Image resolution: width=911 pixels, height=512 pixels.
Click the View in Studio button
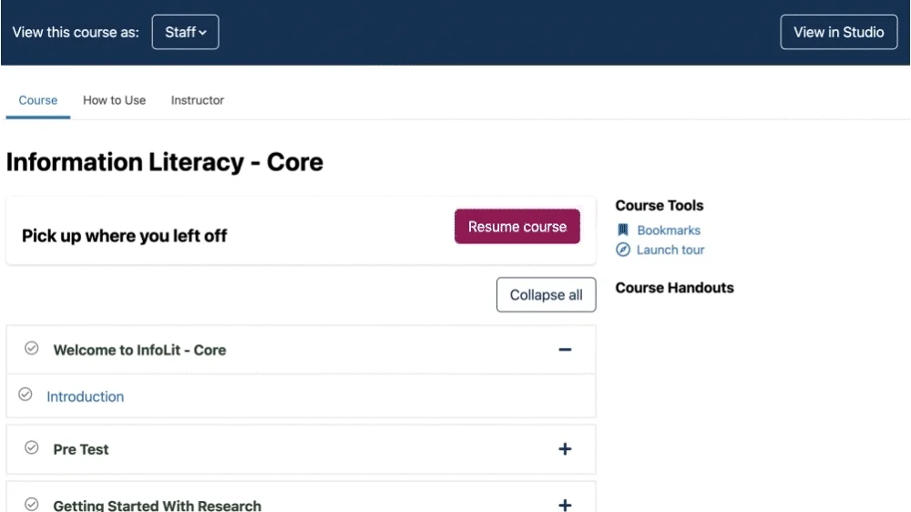pos(839,32)
